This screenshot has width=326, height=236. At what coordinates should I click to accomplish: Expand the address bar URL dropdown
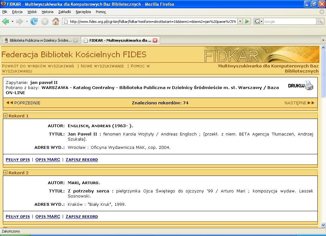point(240,21)
